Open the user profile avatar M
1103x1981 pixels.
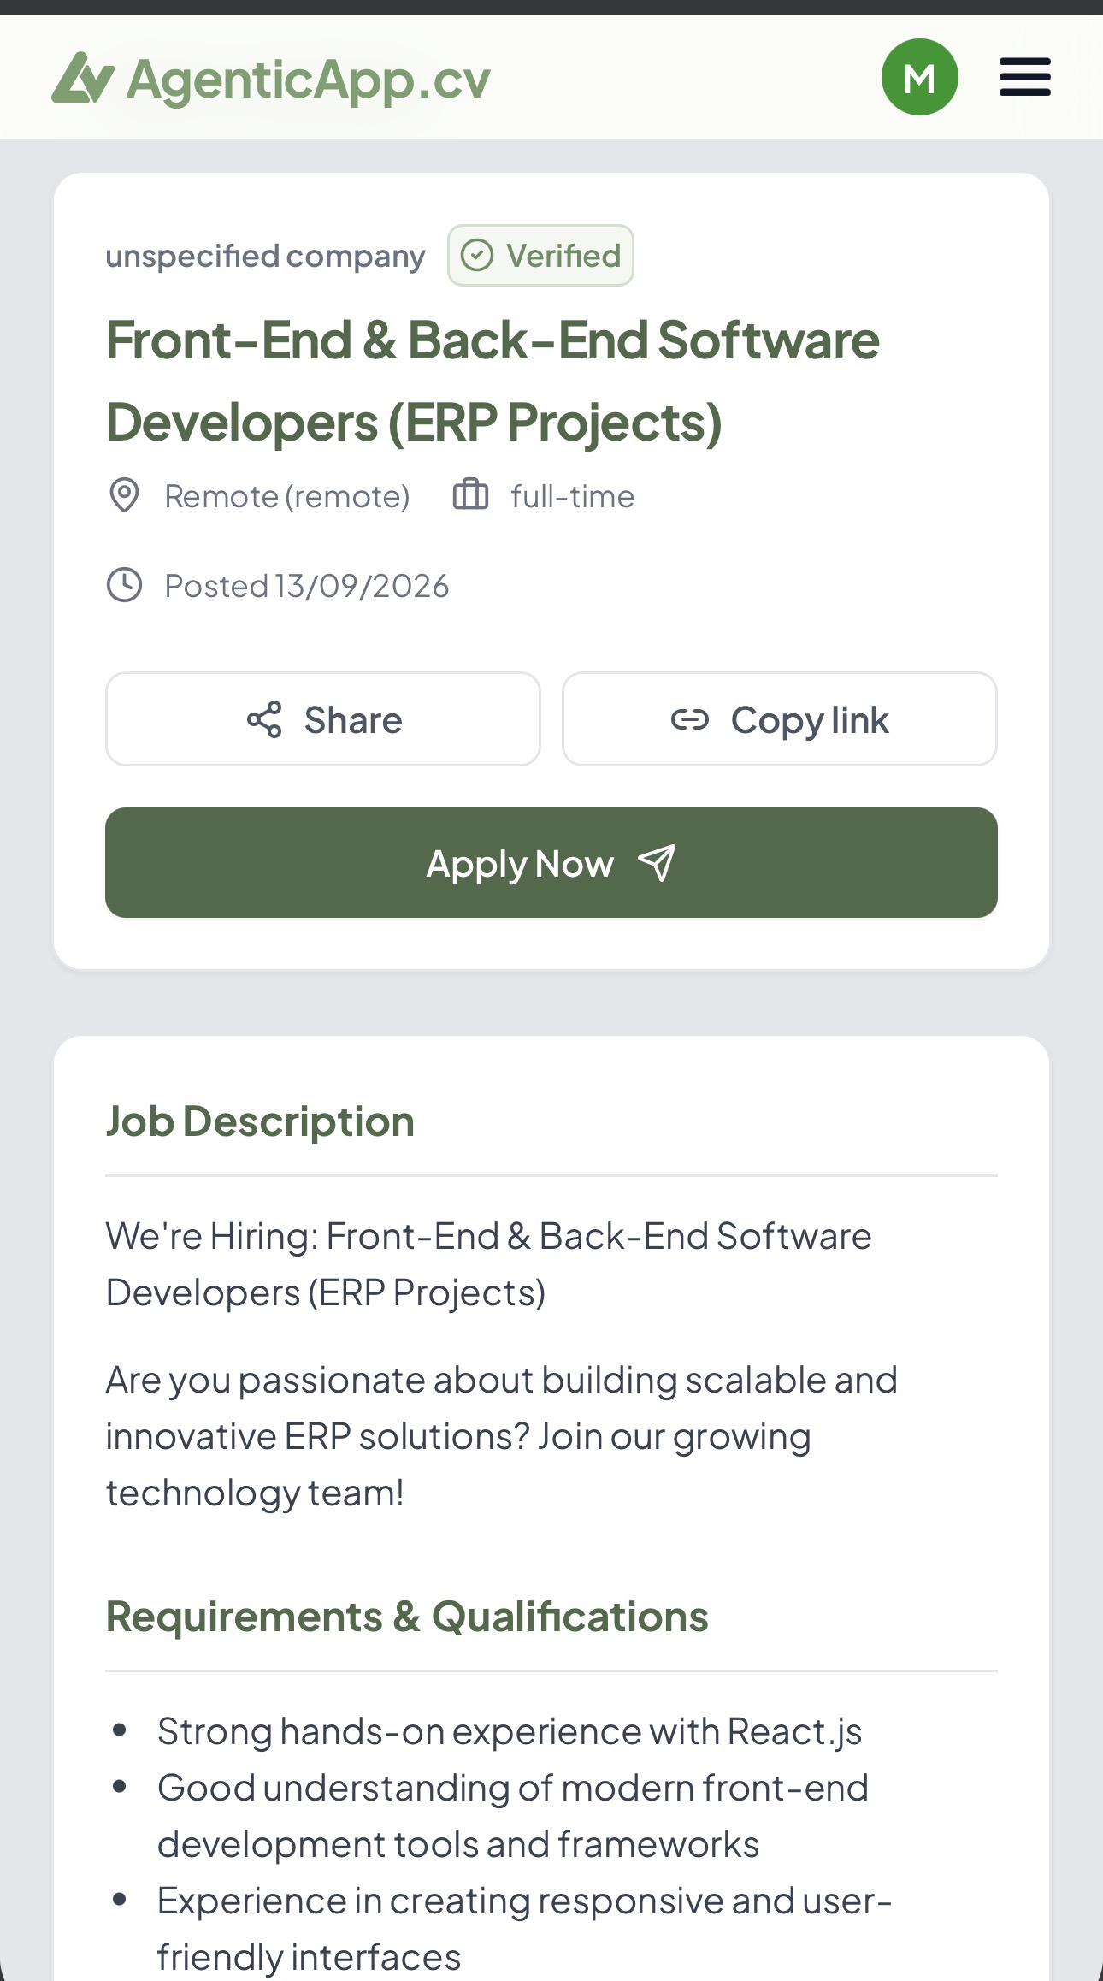tap(919, 77)
